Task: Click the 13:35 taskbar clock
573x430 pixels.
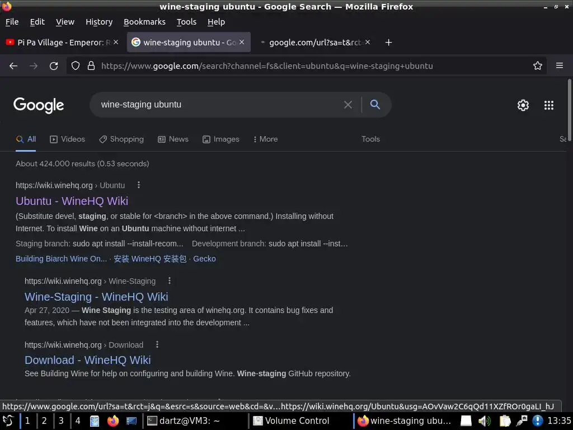Action: [559, 421]
